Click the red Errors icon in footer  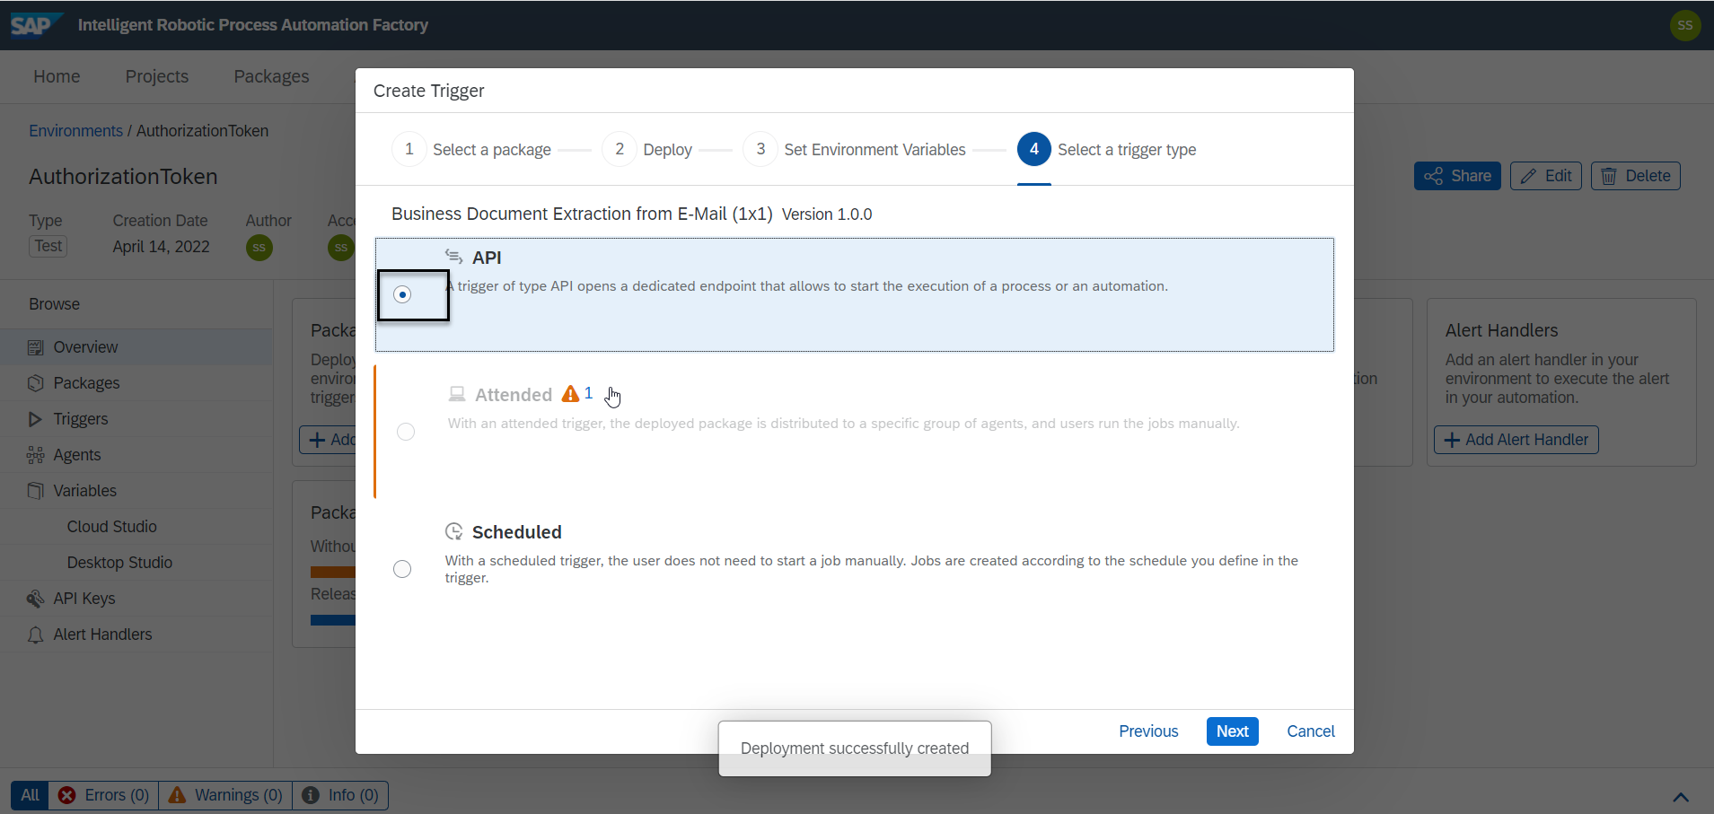coord(66,795)
